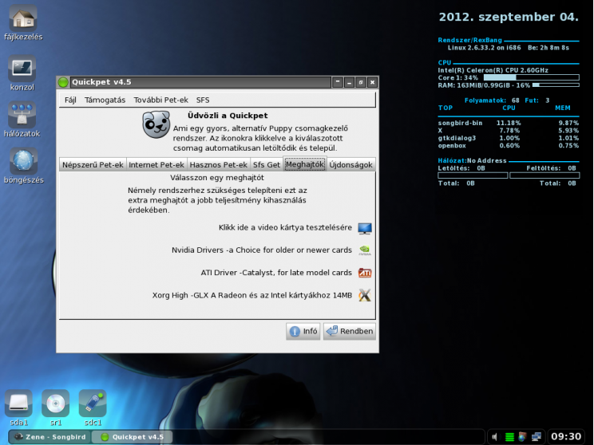The width and height of the screenshot is (594, 445).
Task: Select the Zene - Songbird taskbar item
Action: pyautogui.click(x=50, y=437)
